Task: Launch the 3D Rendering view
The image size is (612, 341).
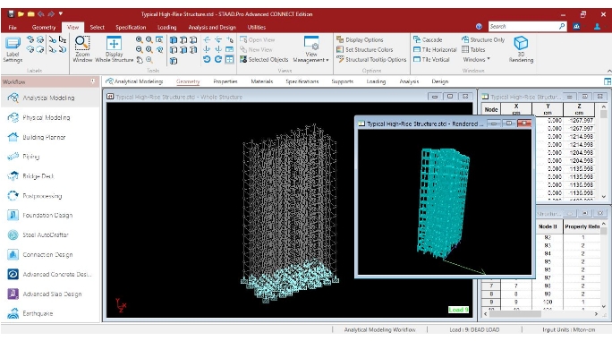Action: (521, 49)
